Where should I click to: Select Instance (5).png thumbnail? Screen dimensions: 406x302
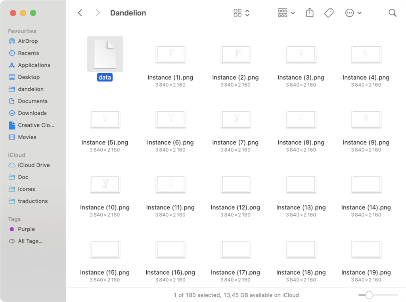click(105, 119)
